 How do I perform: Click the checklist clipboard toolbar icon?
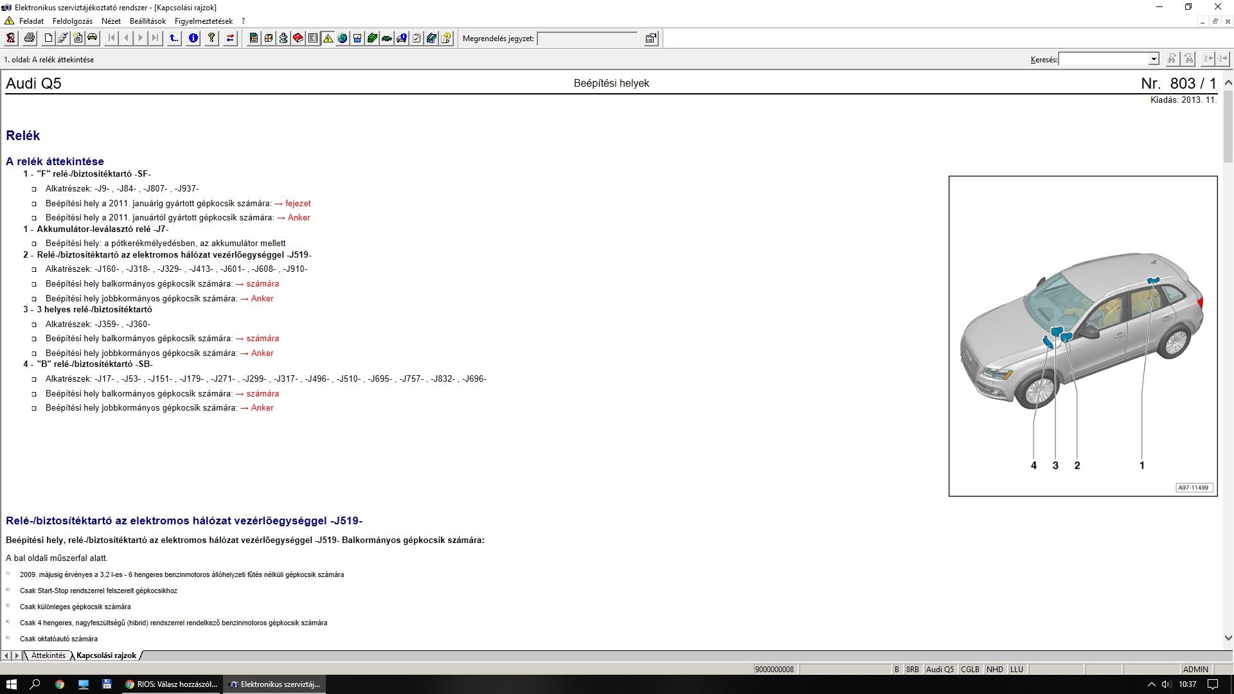[x=416, y=39]
